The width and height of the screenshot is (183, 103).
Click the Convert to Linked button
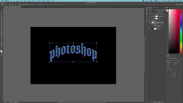(x=174, y=75)
